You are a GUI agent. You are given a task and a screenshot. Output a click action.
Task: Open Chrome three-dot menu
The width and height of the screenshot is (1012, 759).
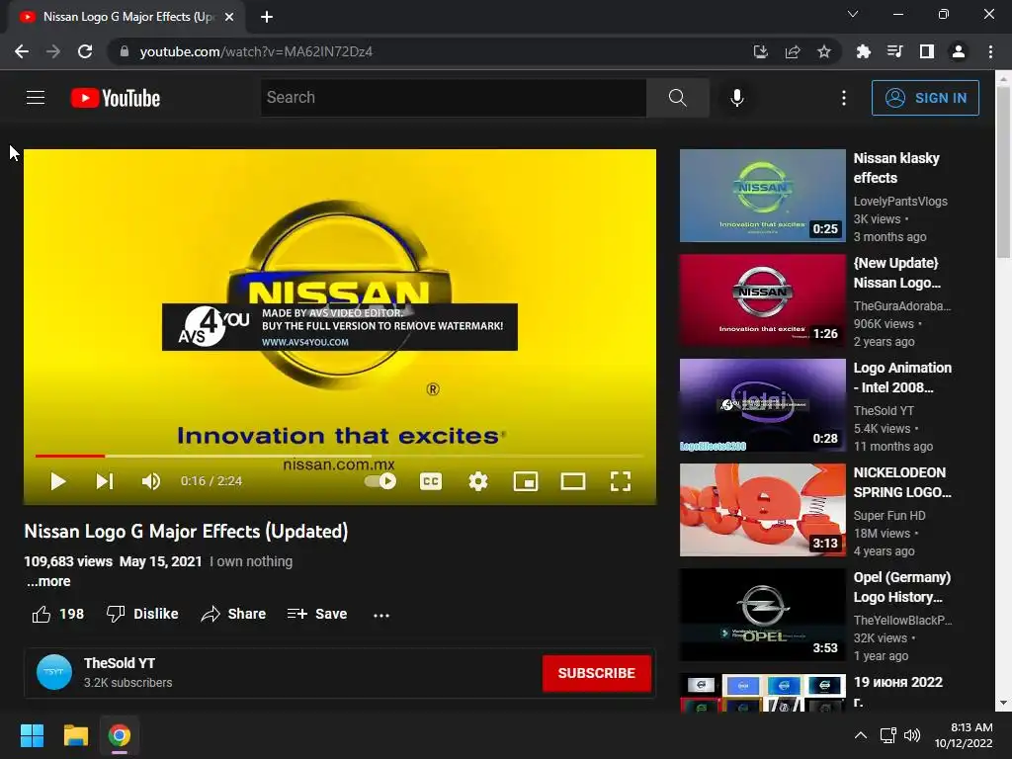[x=990, y=51]
